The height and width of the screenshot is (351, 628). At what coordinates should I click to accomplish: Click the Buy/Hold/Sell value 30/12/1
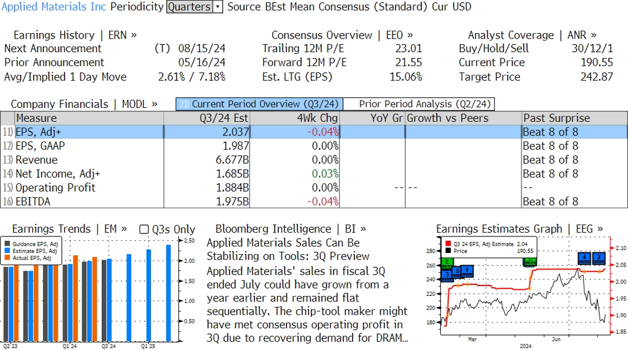(x=592, y=49)
